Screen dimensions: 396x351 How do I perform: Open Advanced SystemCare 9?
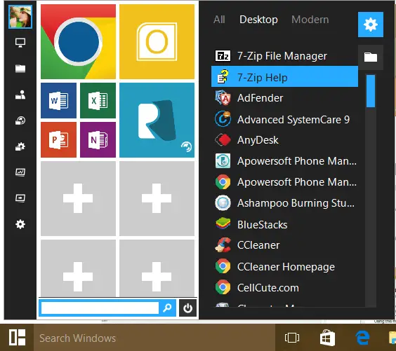tap(284, 119)
